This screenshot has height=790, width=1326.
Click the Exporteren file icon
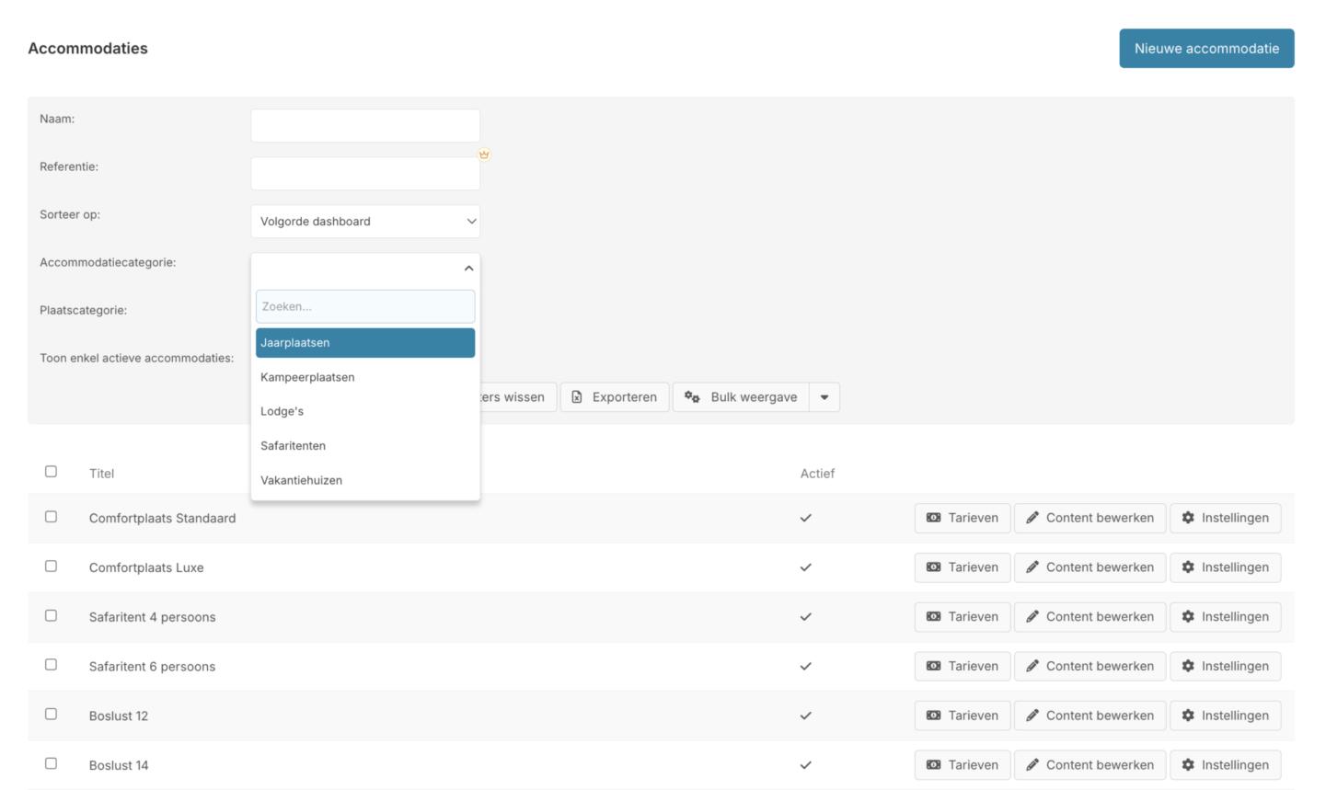pyautogui.click(x=577, y=397)
